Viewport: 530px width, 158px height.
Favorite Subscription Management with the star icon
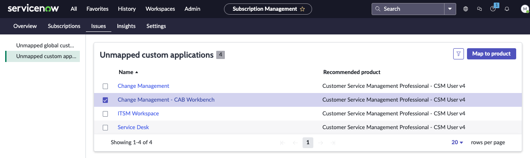pos(303,9)
